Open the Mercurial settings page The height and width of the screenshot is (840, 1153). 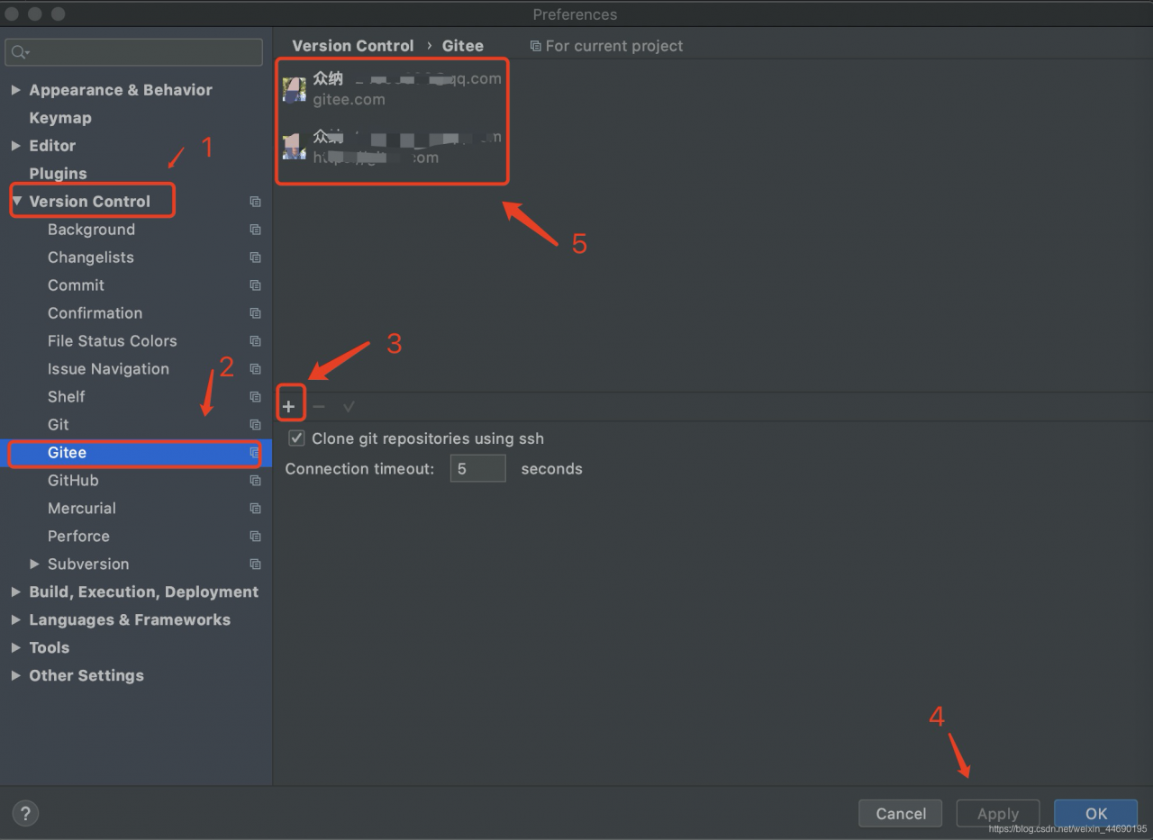tap(82, 509)
